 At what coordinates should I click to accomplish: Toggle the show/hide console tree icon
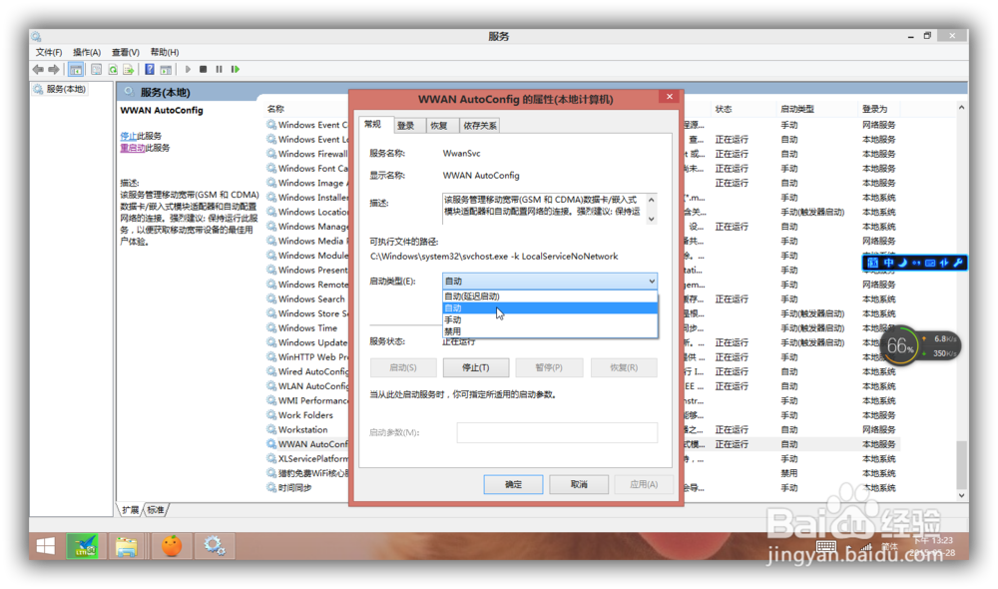click(76, 70)
